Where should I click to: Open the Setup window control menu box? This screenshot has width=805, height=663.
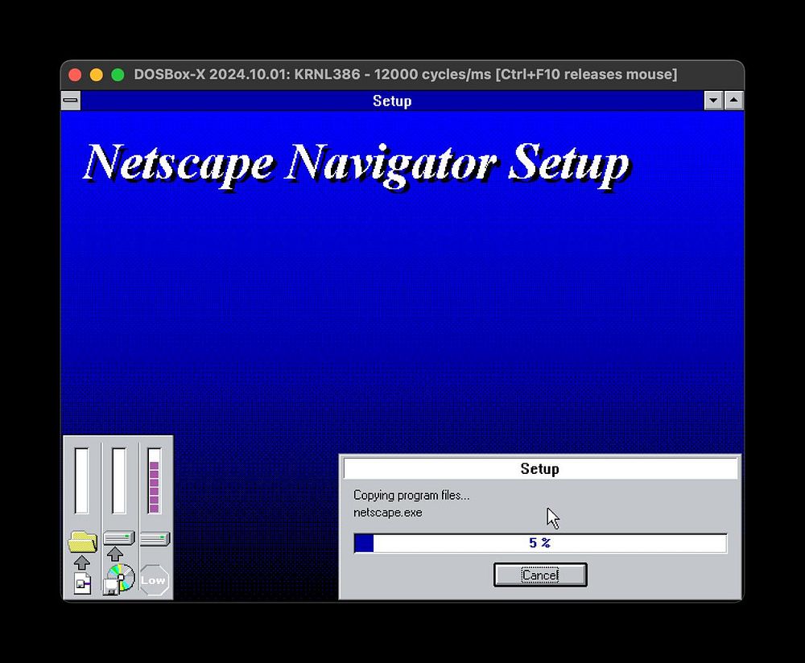[71, 101]
